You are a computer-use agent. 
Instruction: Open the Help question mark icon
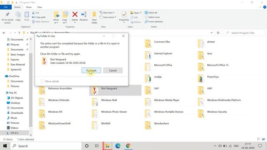pos(264,7)
